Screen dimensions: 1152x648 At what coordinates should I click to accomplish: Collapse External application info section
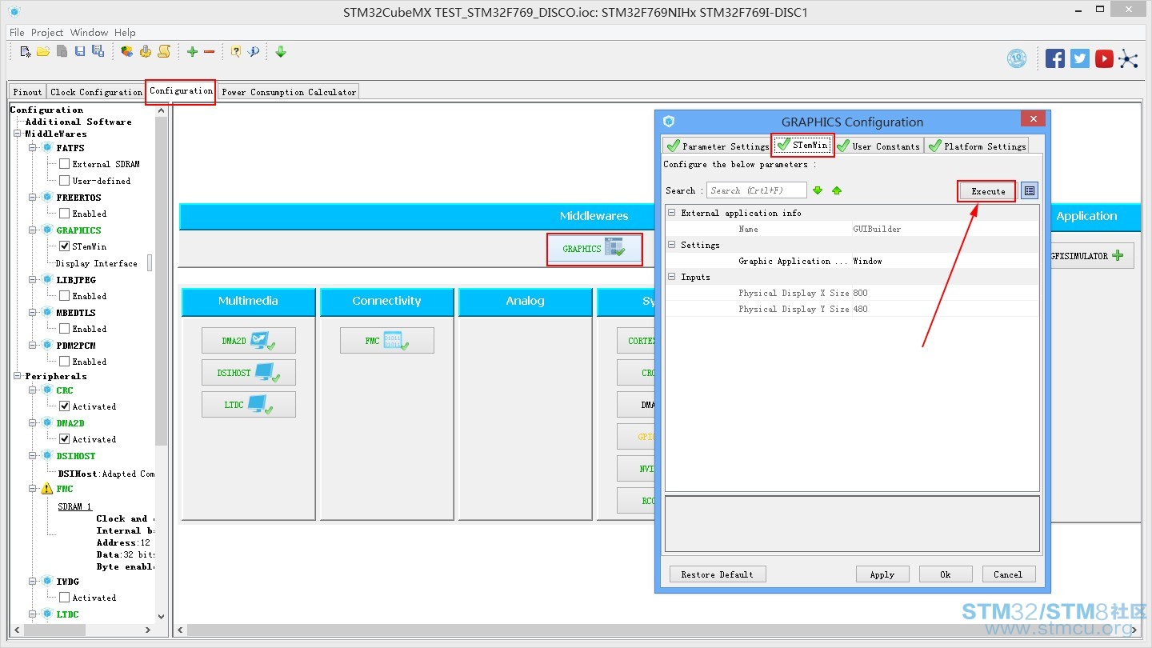tap(672, 213)
